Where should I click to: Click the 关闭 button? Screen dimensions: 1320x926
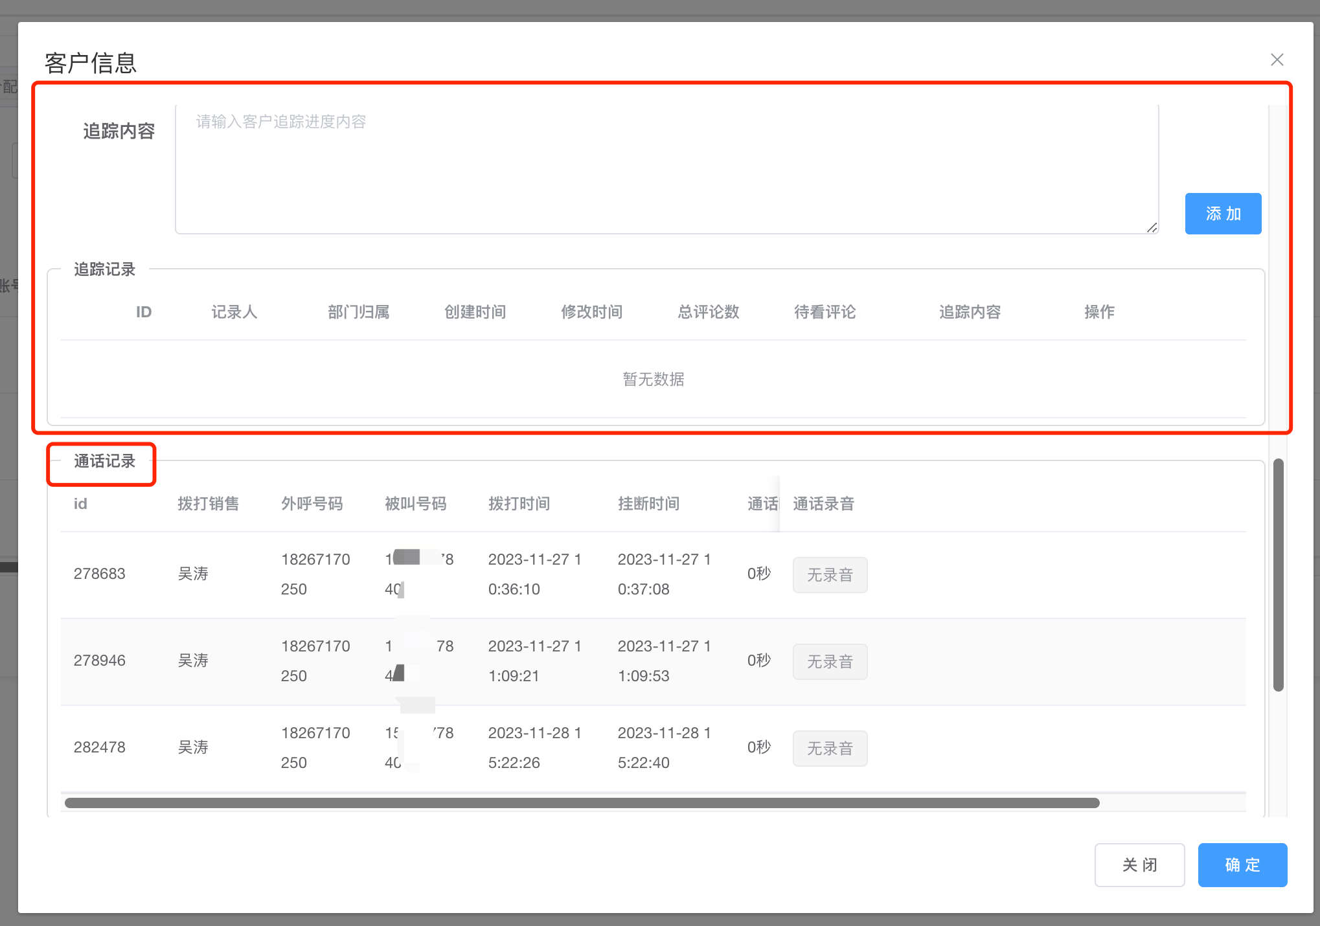[1139, 864]
